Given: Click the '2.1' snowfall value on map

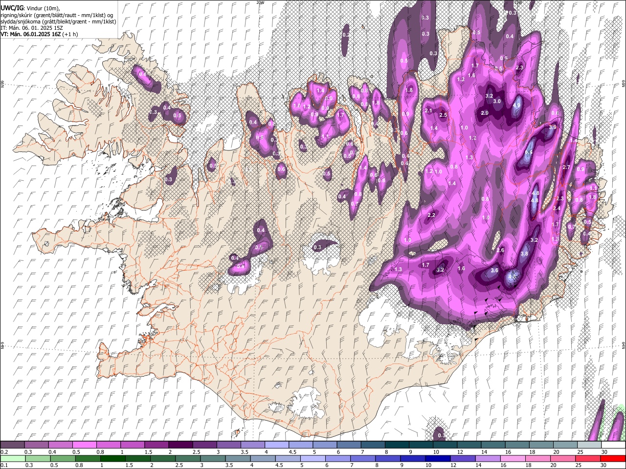Looking at the screenshot, I should click(428, 111).
